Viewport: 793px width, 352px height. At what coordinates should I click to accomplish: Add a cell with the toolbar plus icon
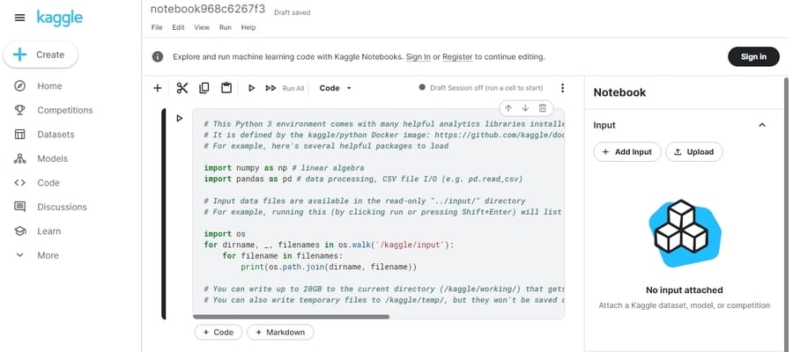pos(158,88)
